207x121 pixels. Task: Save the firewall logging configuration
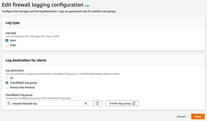click(198, 117)
